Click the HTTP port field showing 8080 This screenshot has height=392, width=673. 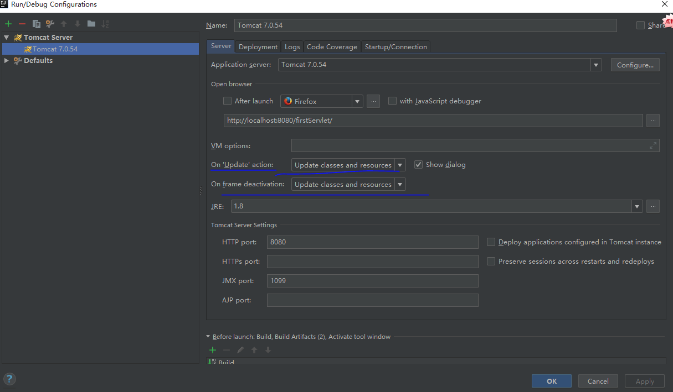click(x=372, y=242)
